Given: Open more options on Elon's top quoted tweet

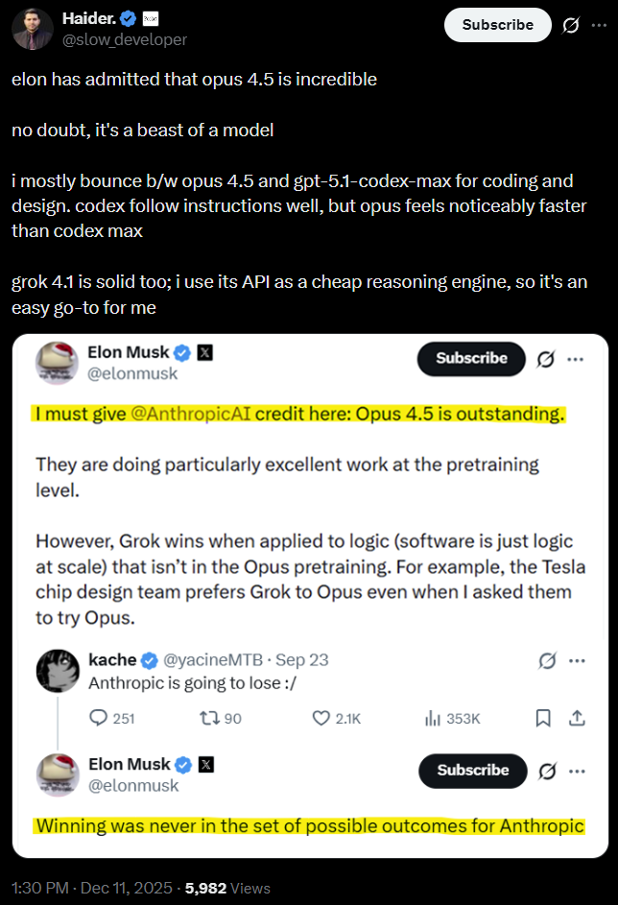Looking at the screenshot, I should (576, 358).
